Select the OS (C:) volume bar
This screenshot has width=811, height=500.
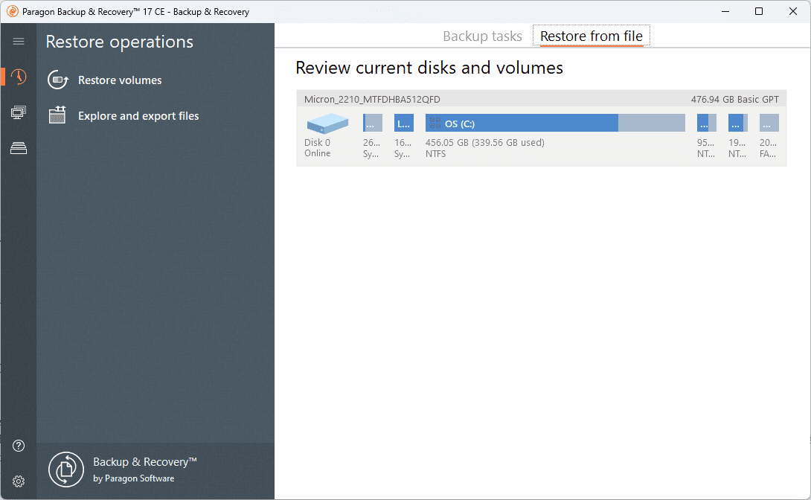pos(555,123)
